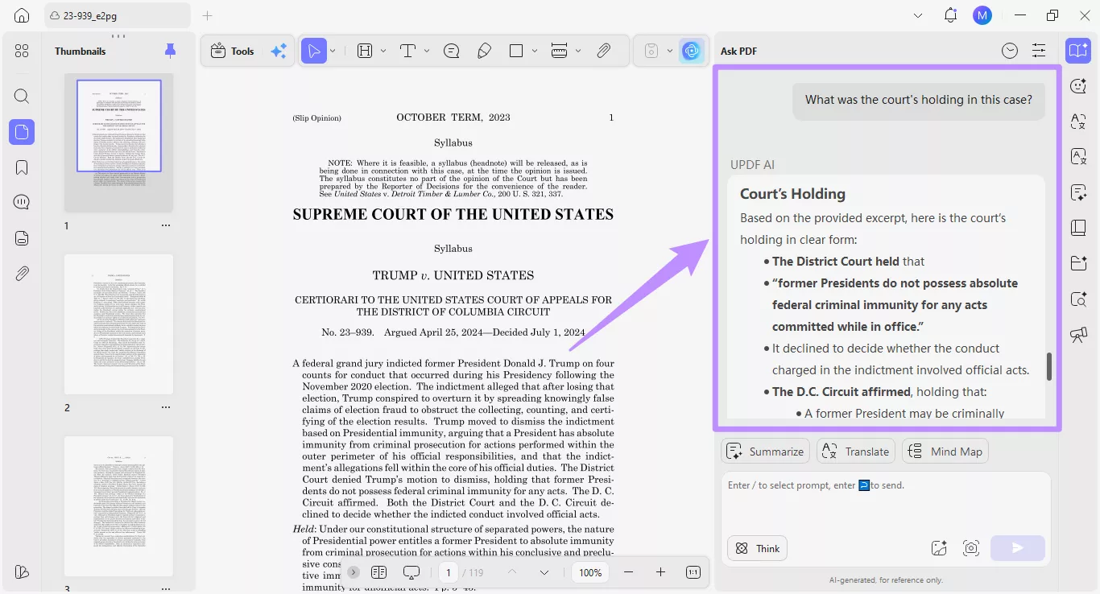Click the page number field showing 1
The height and width of the screenshot is (594, 1100).
pyautogui.click(x=449, y=572)
